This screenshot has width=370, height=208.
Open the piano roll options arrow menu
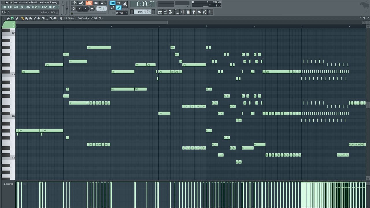4,18
